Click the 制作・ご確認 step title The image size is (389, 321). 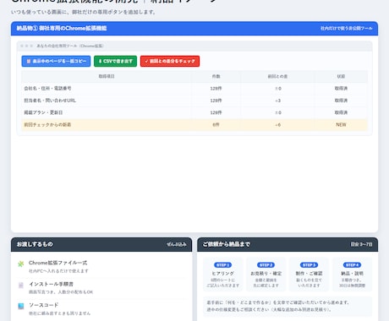(x=309, y=274)
